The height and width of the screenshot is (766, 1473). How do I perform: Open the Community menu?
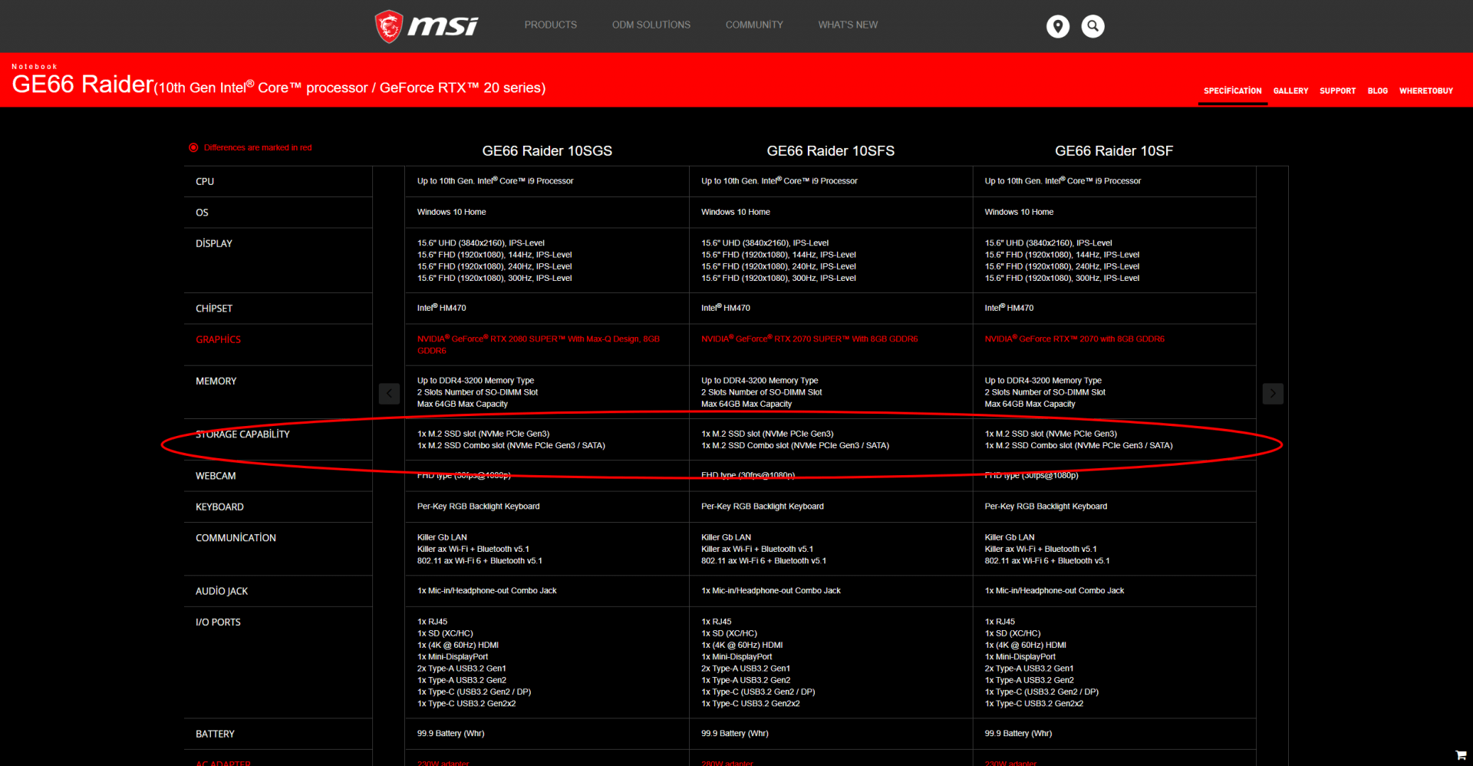tap(754, 25)
